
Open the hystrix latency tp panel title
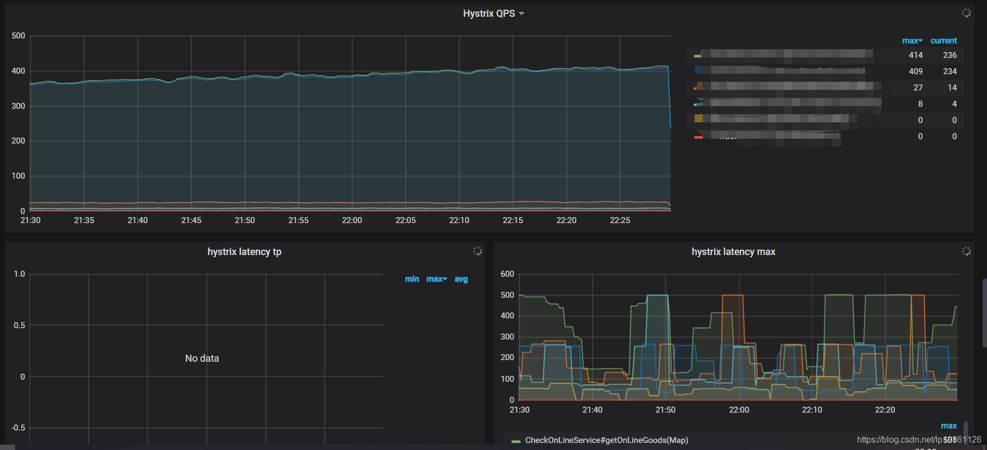pyautogui.click(x=244, y=252)
